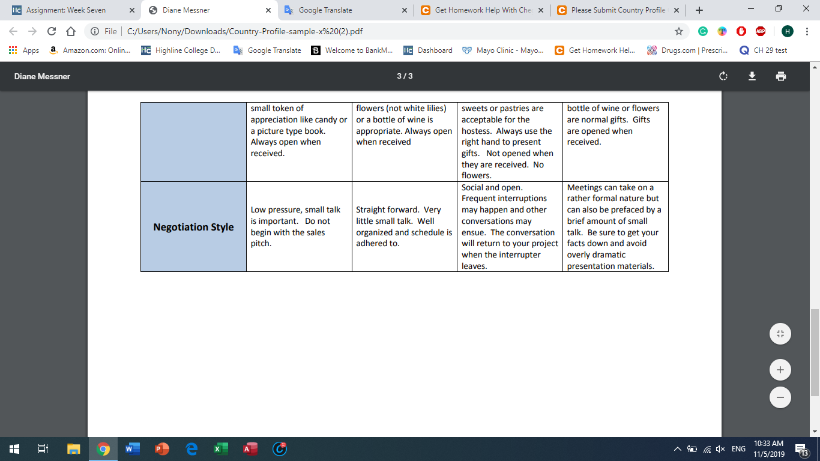
Task: Open Excel from the taskbar
Action: (x=221, y=448)
